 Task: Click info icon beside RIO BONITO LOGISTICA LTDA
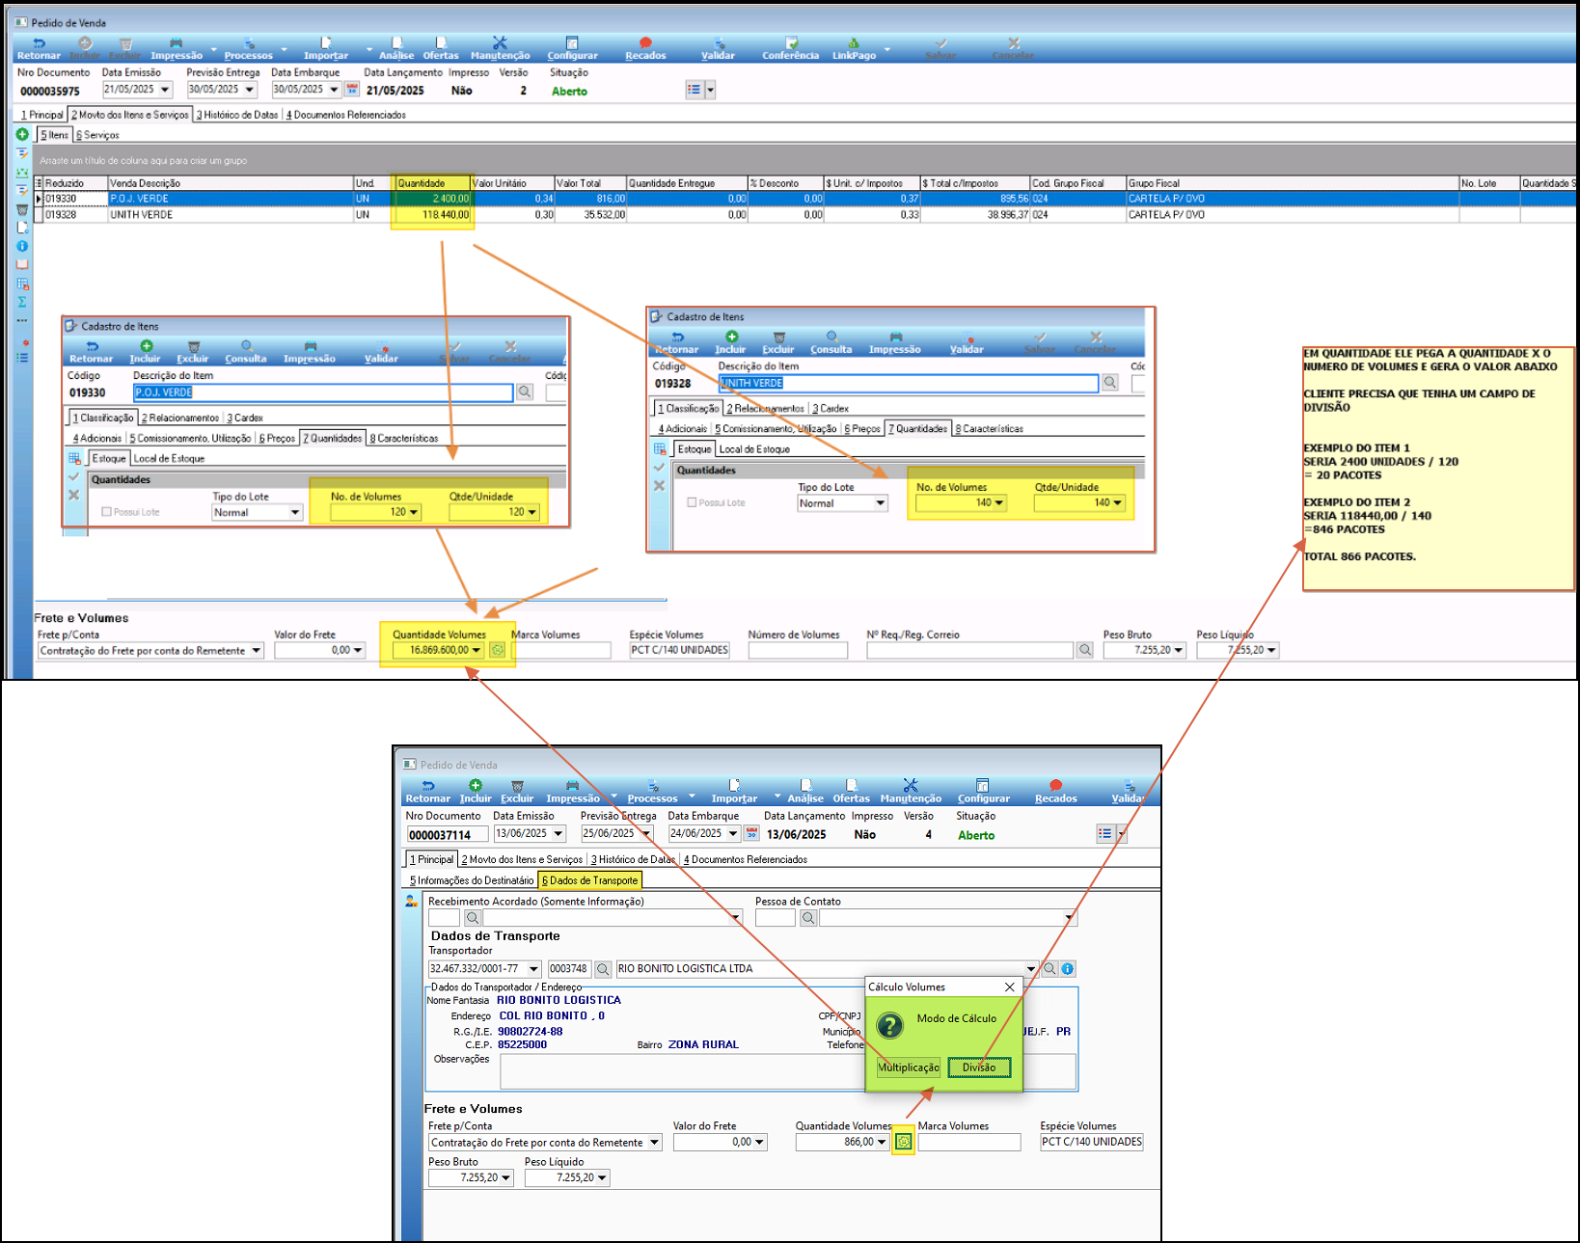[x=1068, y=968]
